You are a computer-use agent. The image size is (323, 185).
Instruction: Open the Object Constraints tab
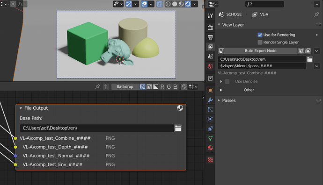tap(210, 128)
